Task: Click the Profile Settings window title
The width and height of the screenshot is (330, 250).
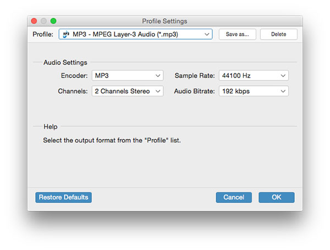Action: pos(164,21)
